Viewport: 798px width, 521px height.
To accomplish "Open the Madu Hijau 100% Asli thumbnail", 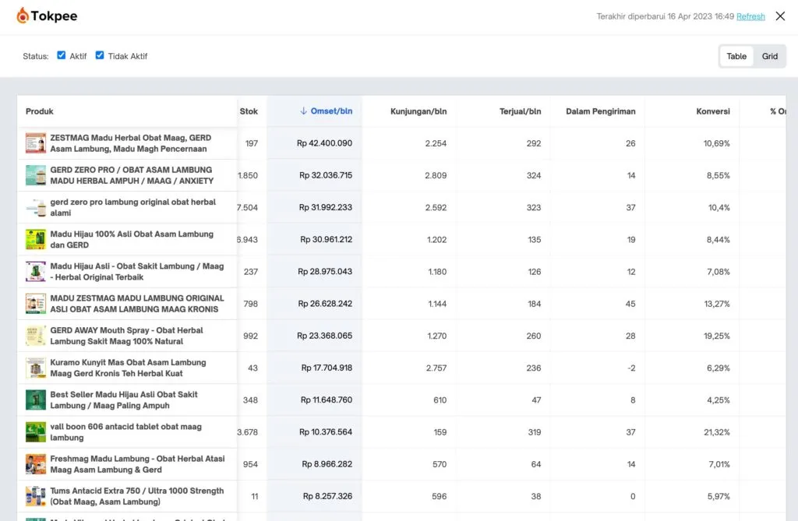I will tap(36, 239).
